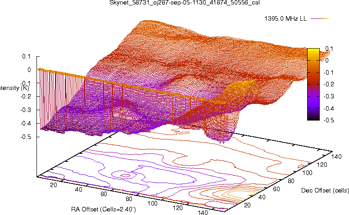Click tick 80 on the RA Offset axis

[x=129, y=199]
